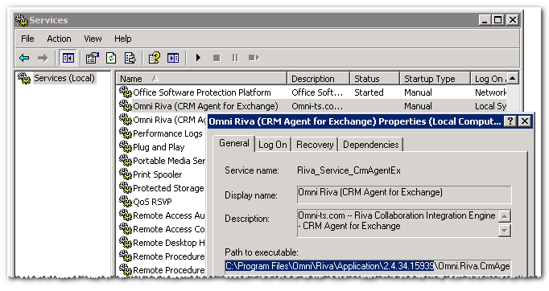The width and height of the screenshot is (549, 291).
Task: Click the Omni-ts.co... description cell
Action: click(x=317, y=106)
